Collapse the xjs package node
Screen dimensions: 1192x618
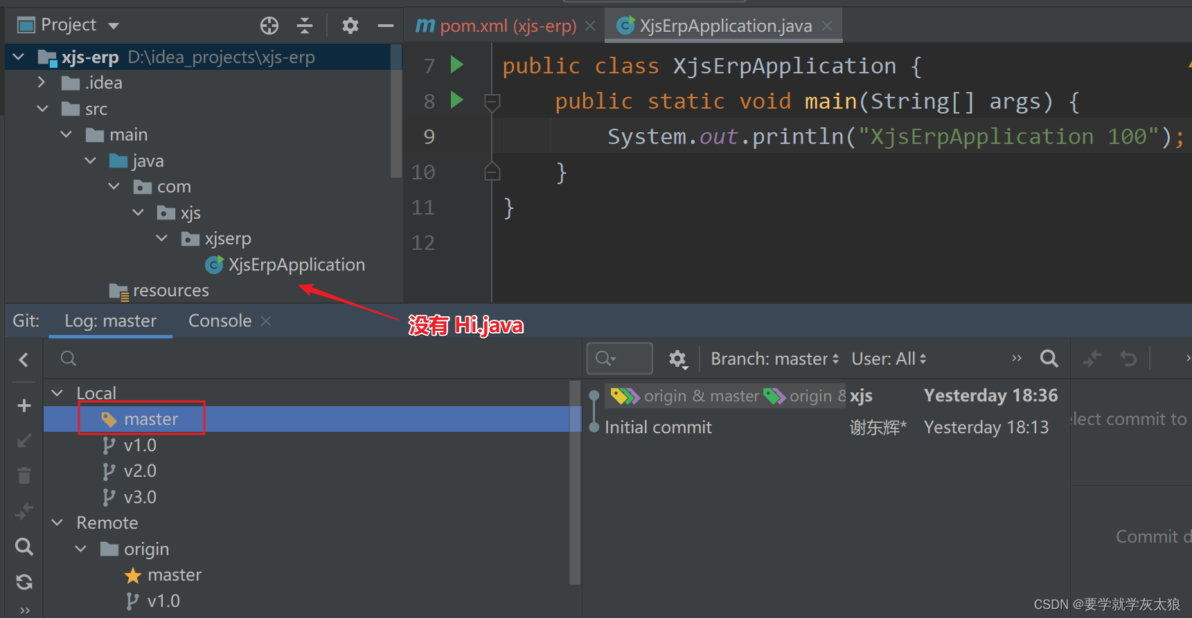(138, 212)
